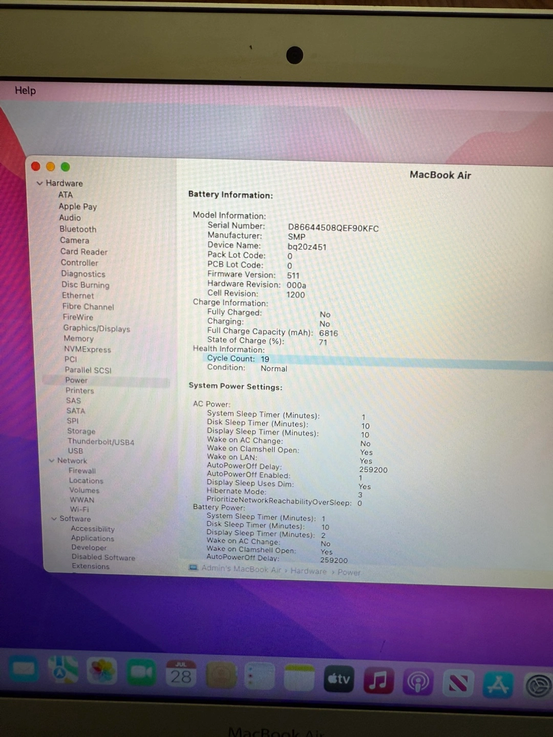Screen dimensions: 553x737
Task: Select USB in the Hardware list
Action: click(75, 451)
